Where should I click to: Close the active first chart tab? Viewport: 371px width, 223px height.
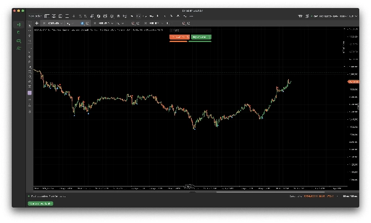(x=44, y=23)
